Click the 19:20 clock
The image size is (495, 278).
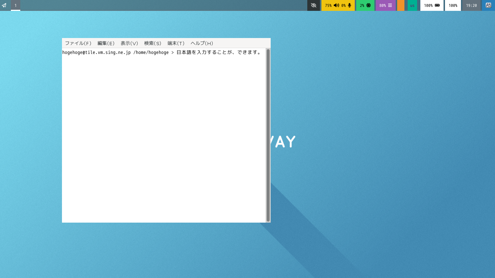471,5
